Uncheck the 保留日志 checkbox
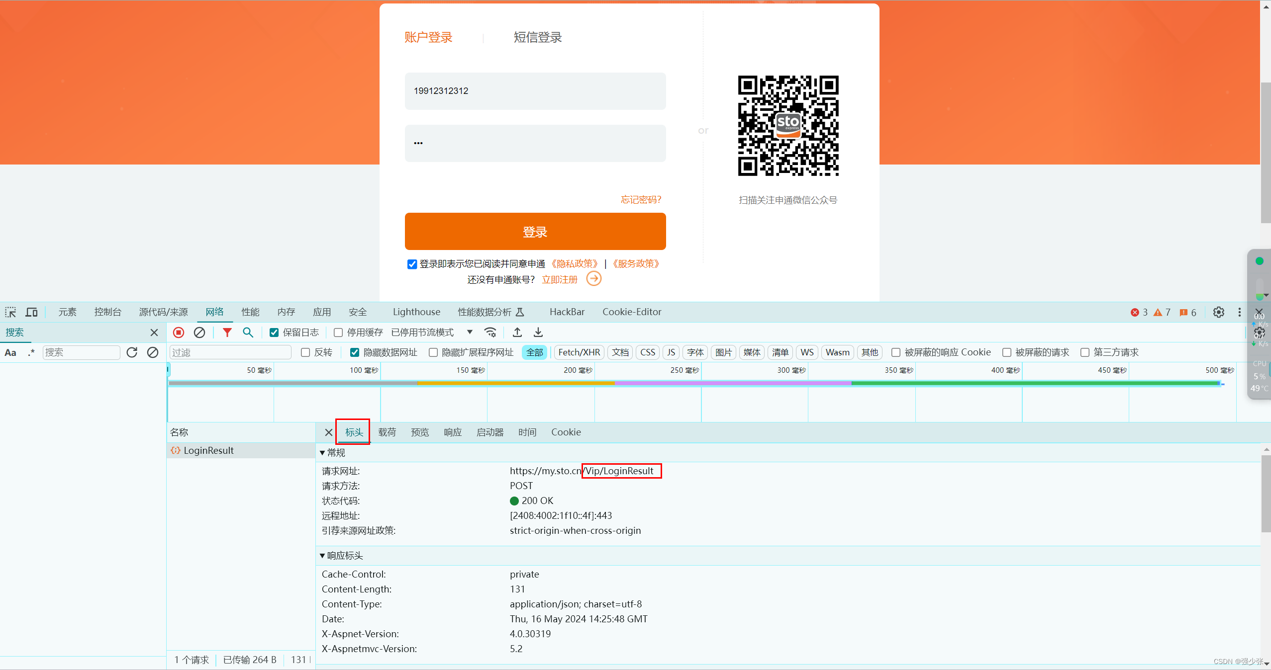Viewport: 1271px width, 670px height. coord(274,333)
